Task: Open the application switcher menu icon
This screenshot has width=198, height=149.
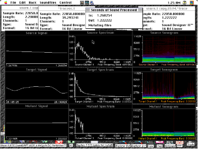Action: (192, 2)
